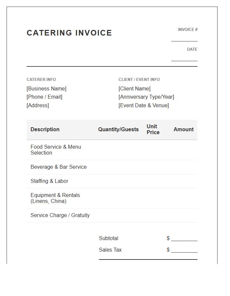Screen dimensions: 230x296
Task: Click the Sales Tax label
Action: pyautogui.click(x=110, y=250)
